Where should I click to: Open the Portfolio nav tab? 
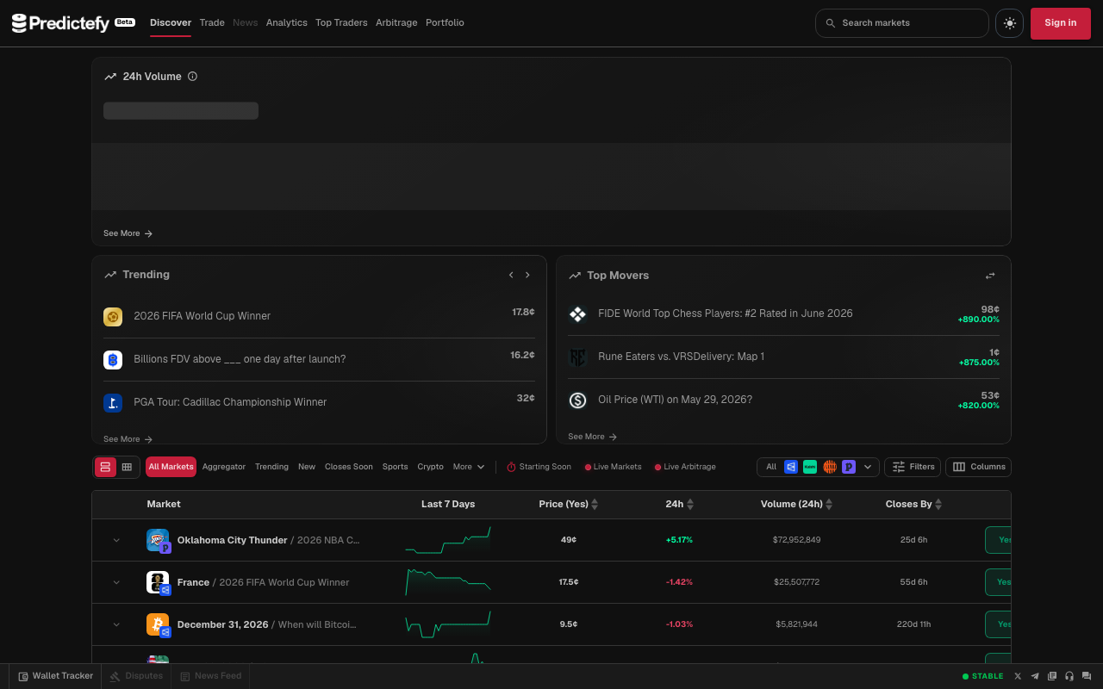445,23
